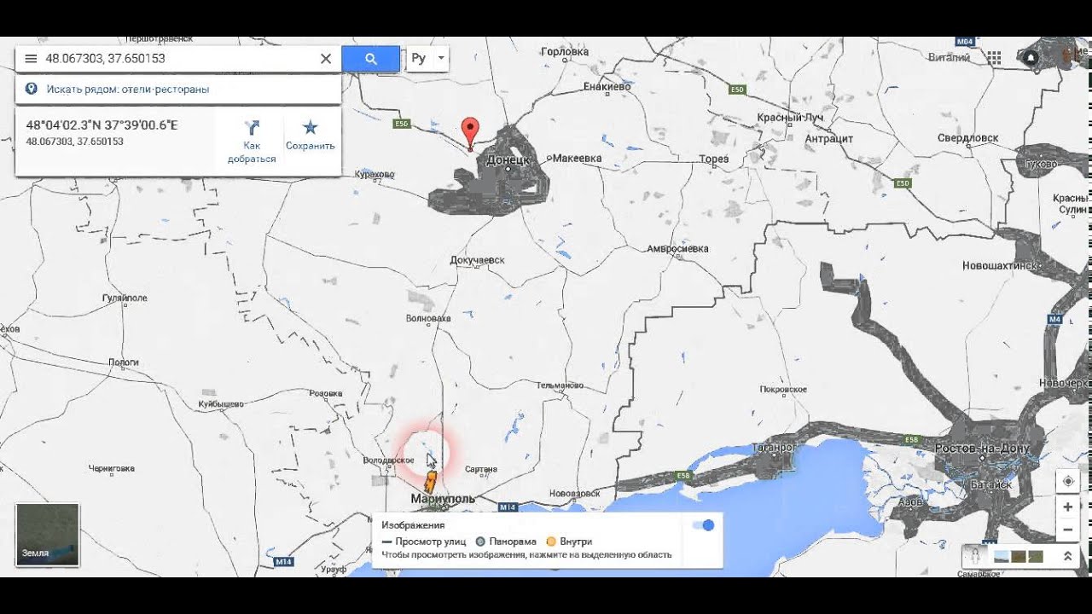This screenshot has width=1092, height=614.
Task: Select the Pegman Street View icon
Action: [x=974, y=556]
